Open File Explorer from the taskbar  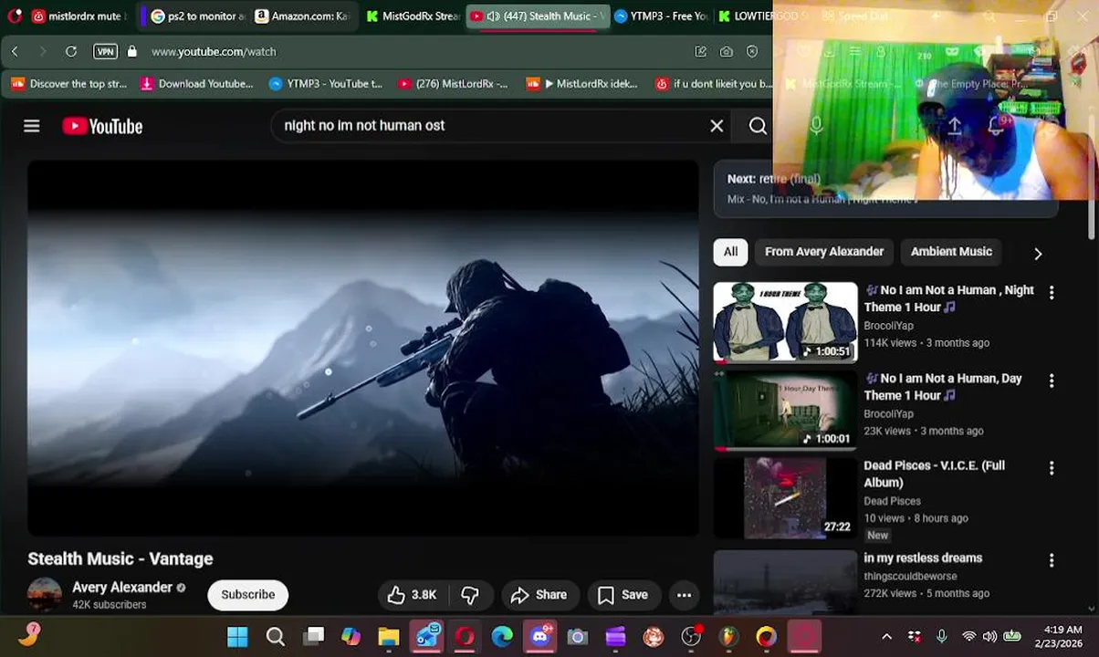(389, 637)
